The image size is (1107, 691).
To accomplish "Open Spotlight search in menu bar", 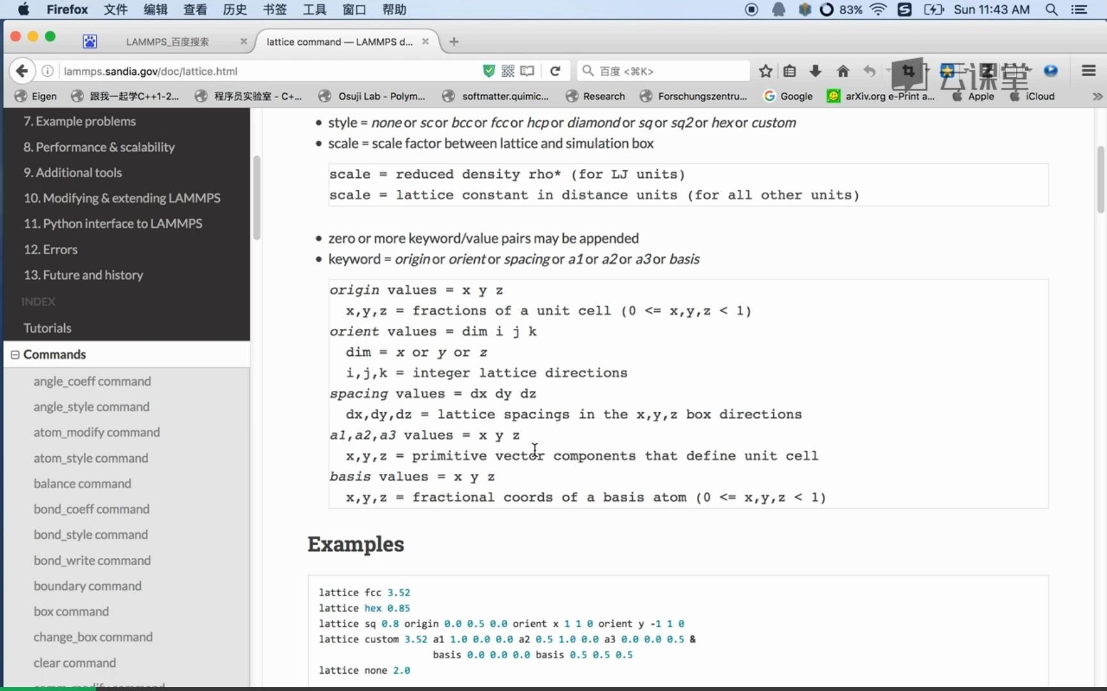I will click(x=1051, y=10).
